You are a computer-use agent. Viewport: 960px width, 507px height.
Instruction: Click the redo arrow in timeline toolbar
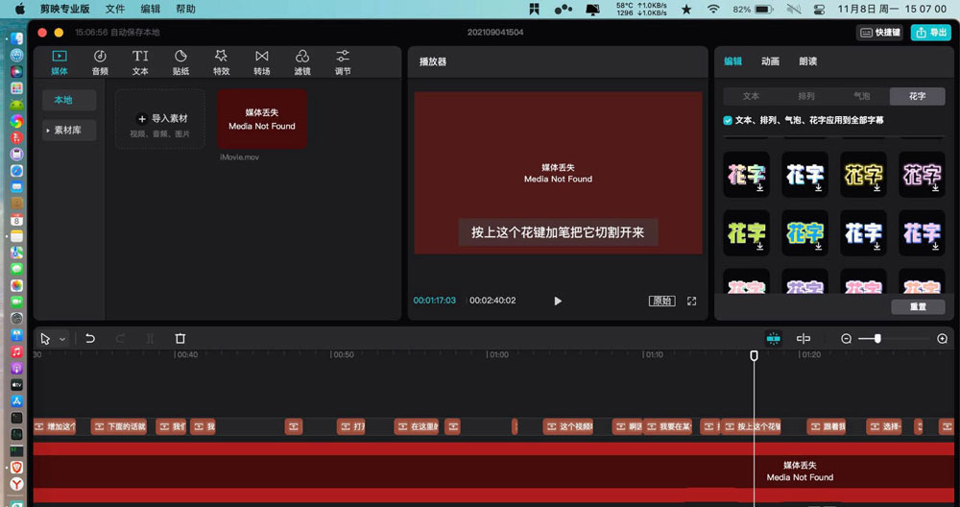click(x=120, y=339)
